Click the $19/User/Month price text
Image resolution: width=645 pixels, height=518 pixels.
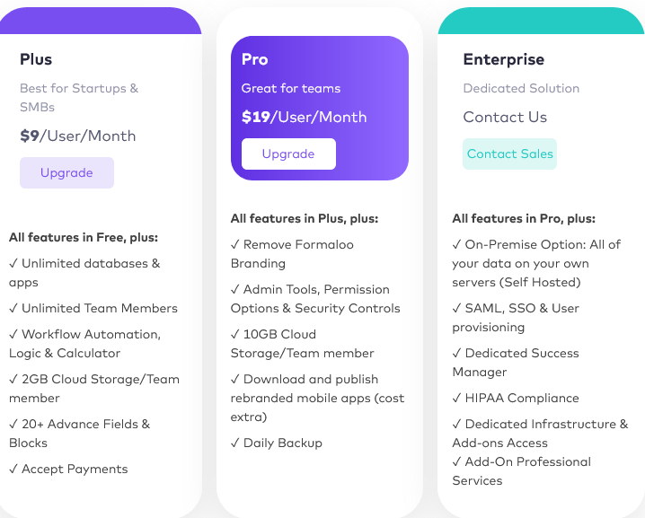(x=304, y=117)
